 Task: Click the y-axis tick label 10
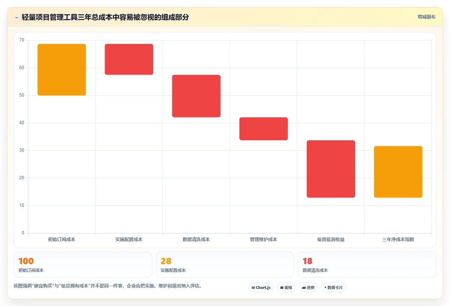point(22,206)
